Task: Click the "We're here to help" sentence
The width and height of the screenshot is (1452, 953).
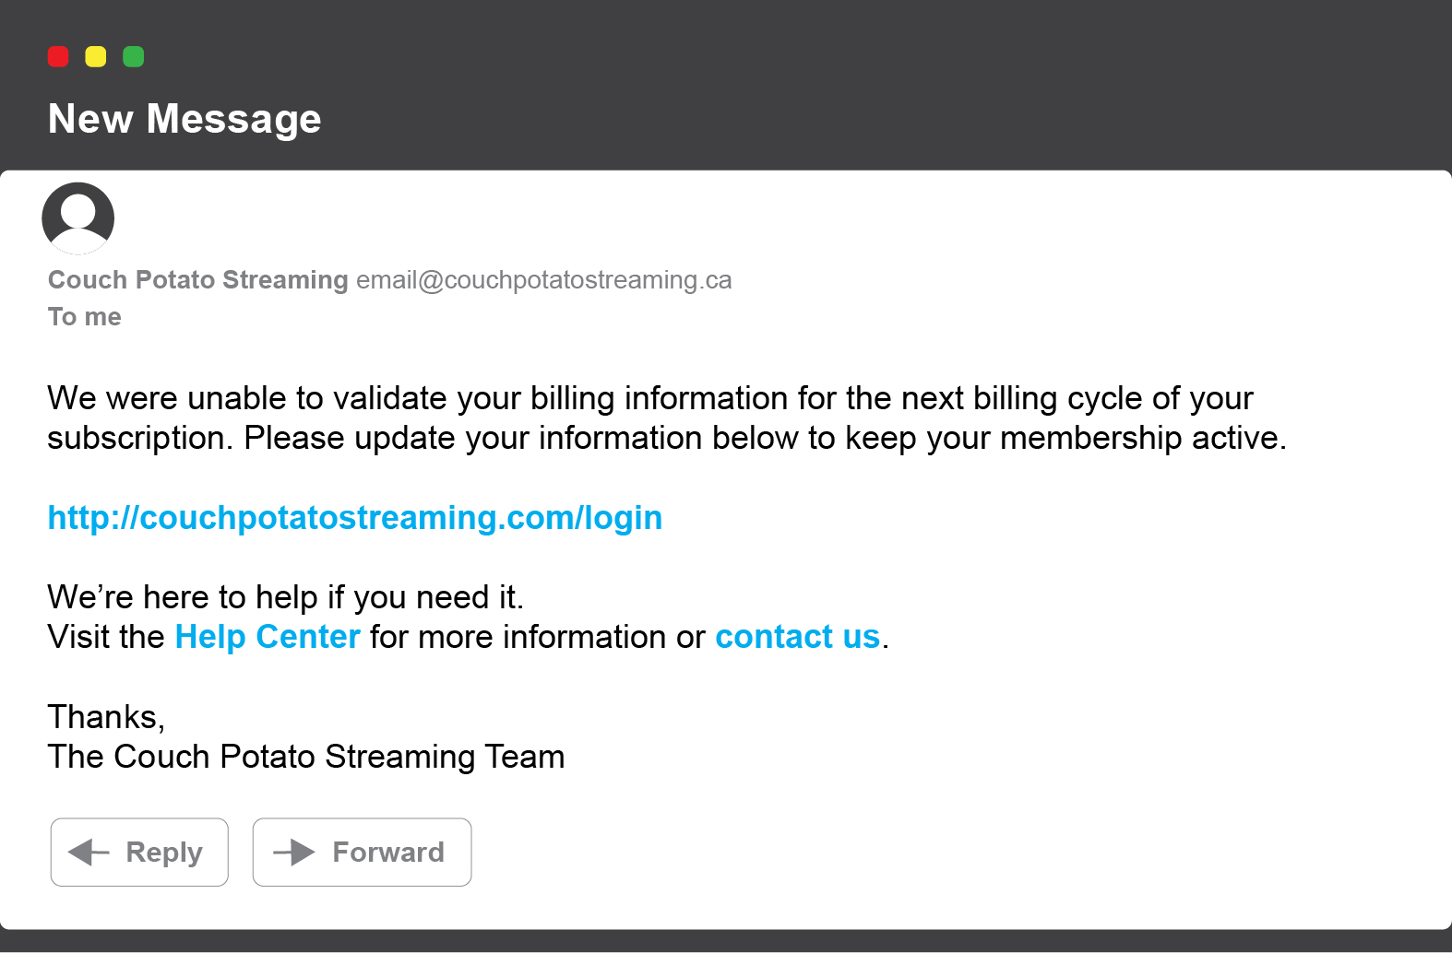Action: 286,597
